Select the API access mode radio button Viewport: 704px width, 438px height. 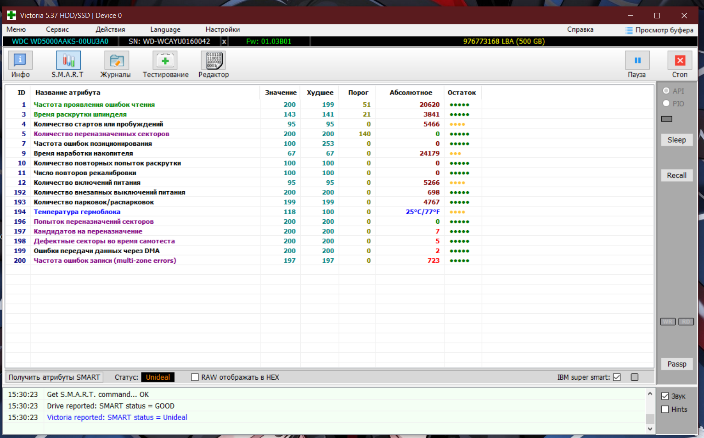666,91
